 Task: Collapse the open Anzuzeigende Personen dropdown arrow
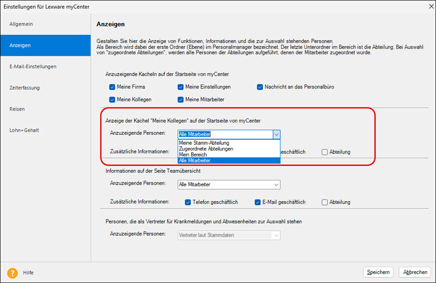(x=276, y=134)
